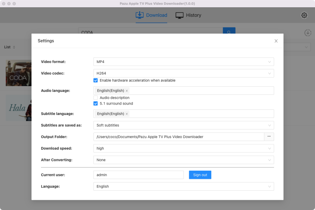Click the Sign out button

tap(200, 175)
